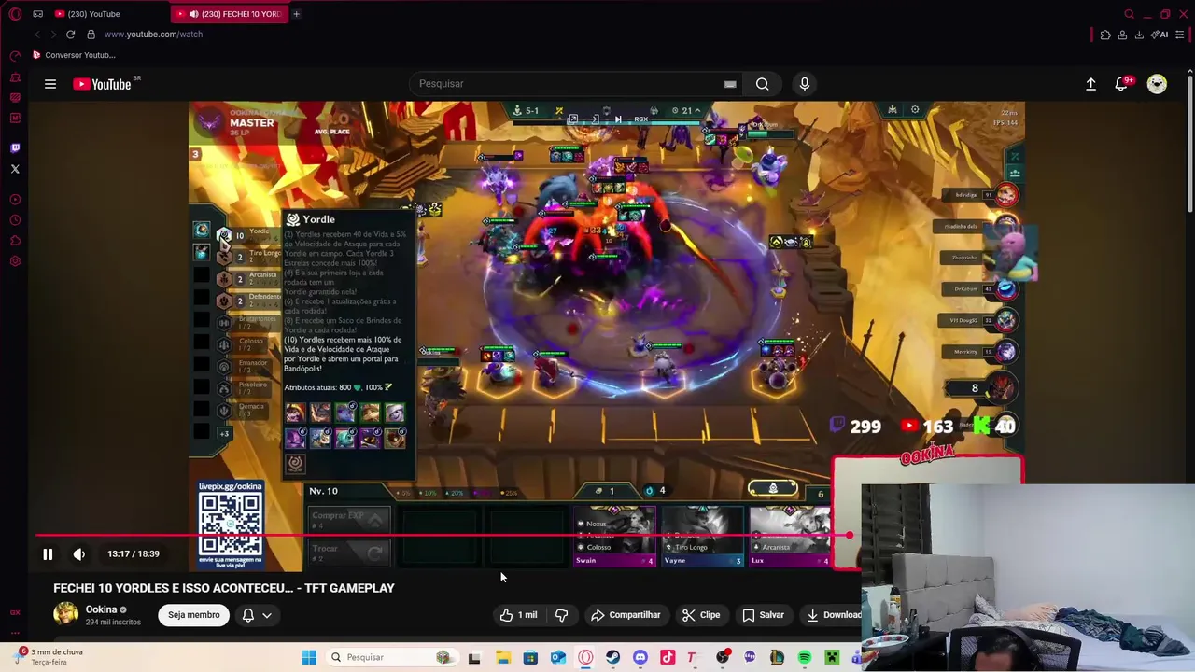Image resolution: width=1195 pixels, height=672 pixels.
Task: Open Steam from the taskbar
Action: coord(612,658)
